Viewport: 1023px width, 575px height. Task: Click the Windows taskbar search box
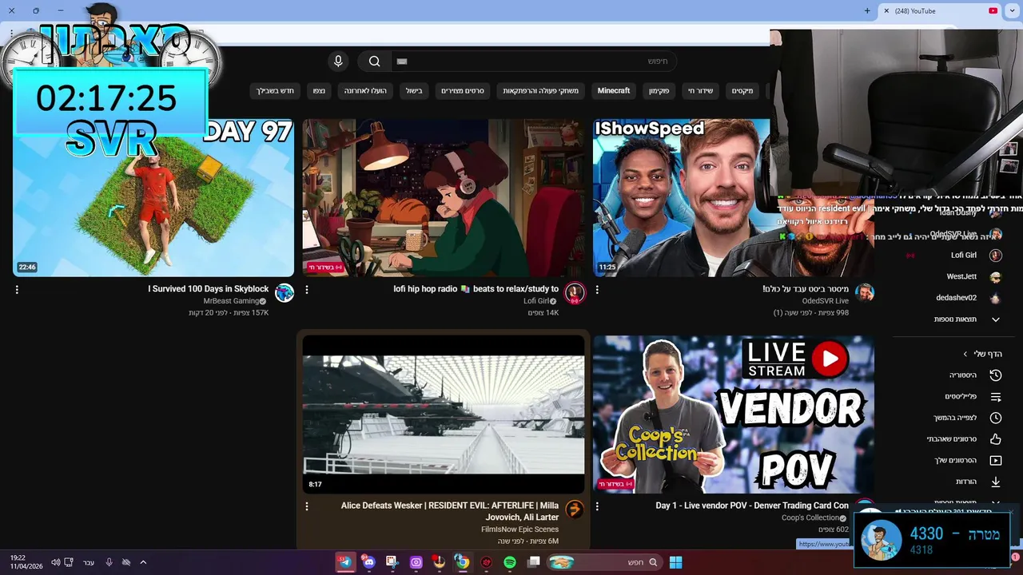pyautogui.click(x=605, y=562)
